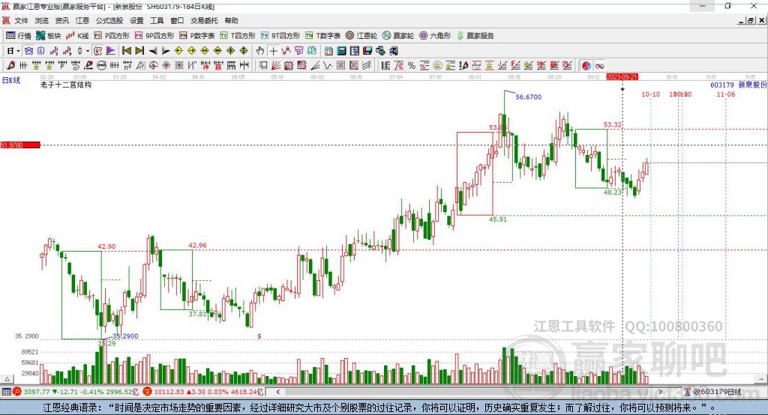Screen dimensions: 768x415
Task: Open the 江恩轮 tool
Action: [361, 36]
